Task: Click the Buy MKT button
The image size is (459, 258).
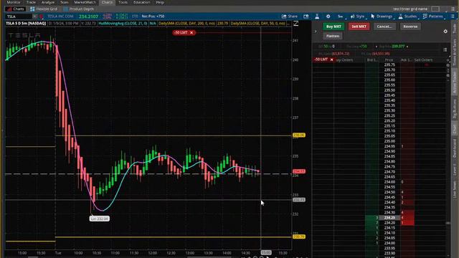Action: 333,27
